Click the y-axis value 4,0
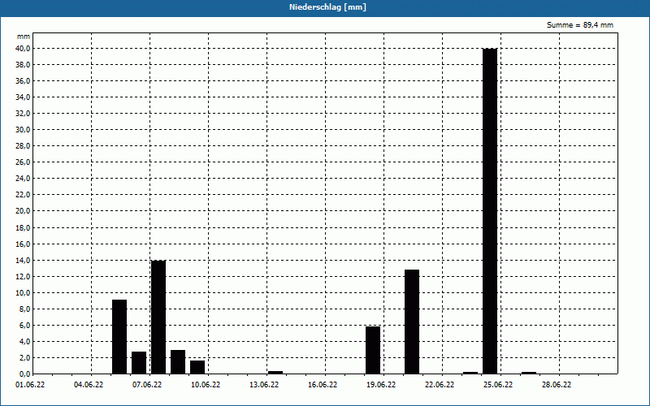The height and width of the screenshot is (406, 650). click(x=25, y=341)
